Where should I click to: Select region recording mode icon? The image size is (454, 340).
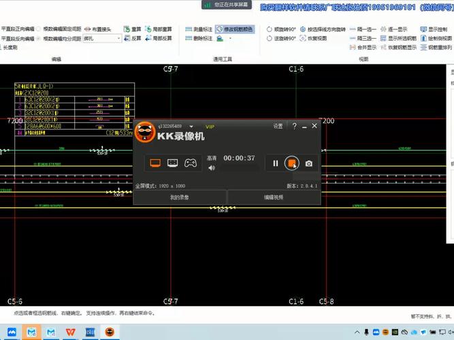173,163
